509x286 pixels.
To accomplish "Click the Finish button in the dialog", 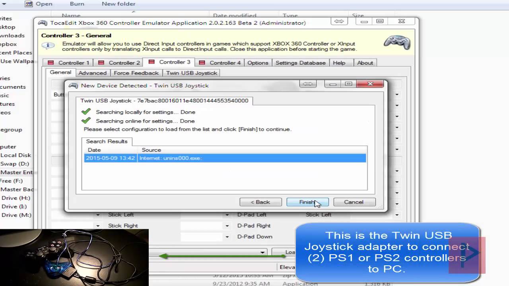I will (x=307, y=202).
